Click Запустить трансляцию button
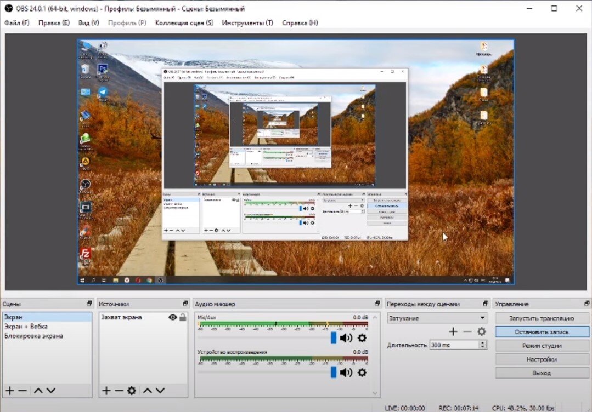 coord(542,318)
